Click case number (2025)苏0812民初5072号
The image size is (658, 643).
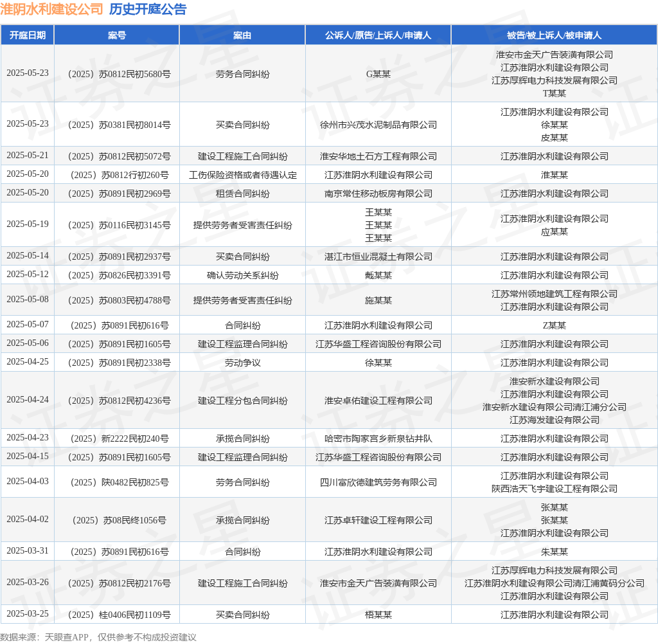point(119,156)
